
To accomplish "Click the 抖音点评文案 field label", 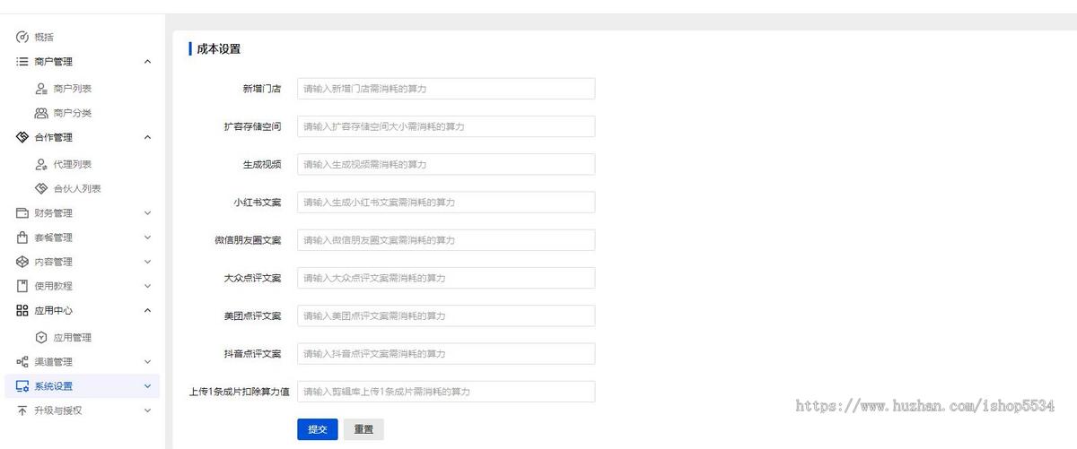I will click(252, 354).
